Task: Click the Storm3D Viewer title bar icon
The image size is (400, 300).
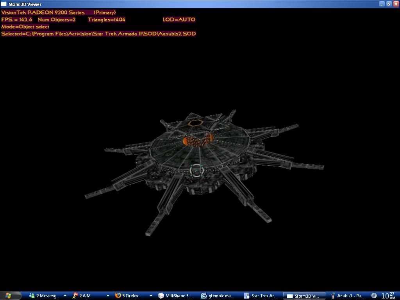Action: tap(4, 4)
